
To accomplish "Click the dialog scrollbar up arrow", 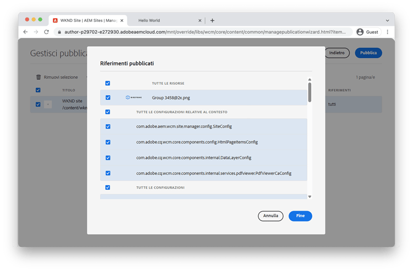I will [x=309, y=79].
